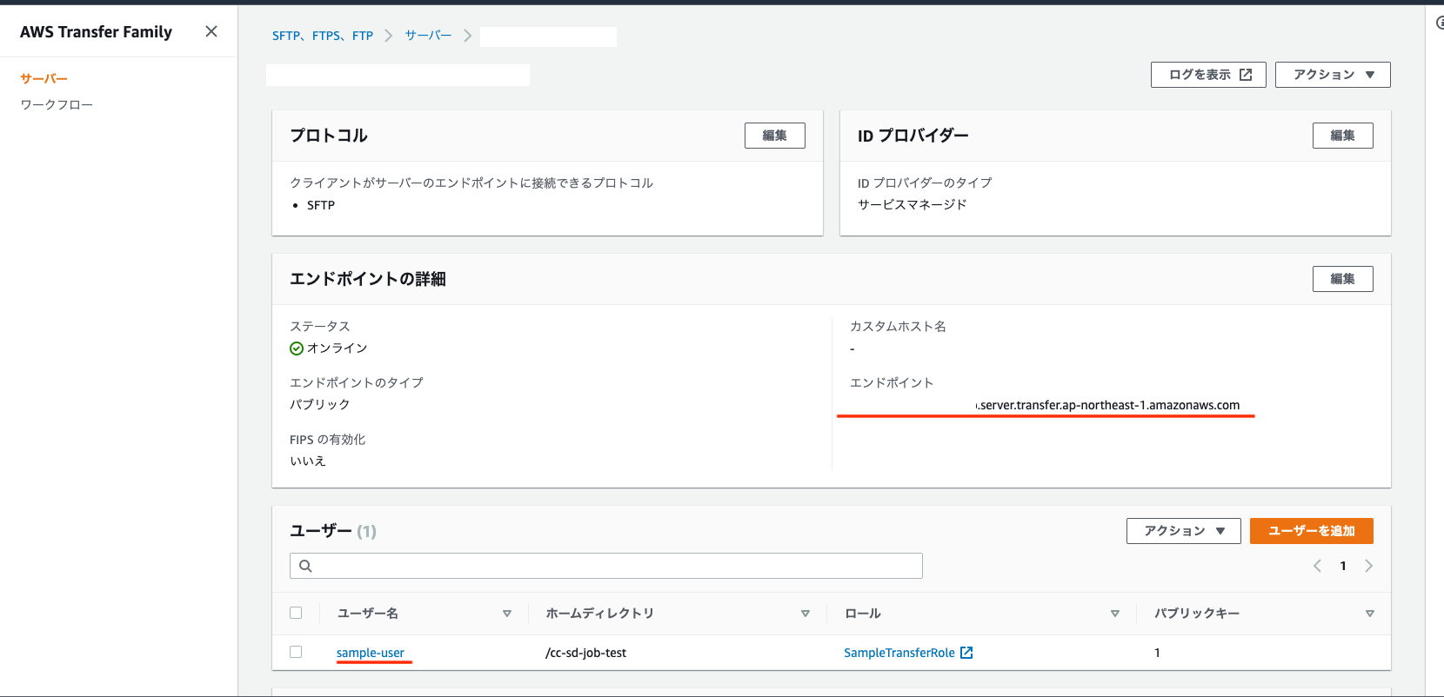Focus the user search input field
Image resolution: width=1444 pixels, height=697 pixels.
tap(606, 566)
